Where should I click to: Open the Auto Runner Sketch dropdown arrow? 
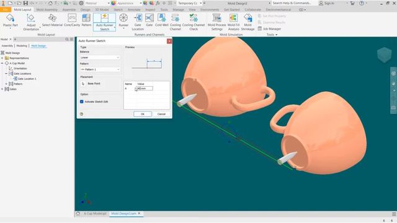click(x=115, y=27)
